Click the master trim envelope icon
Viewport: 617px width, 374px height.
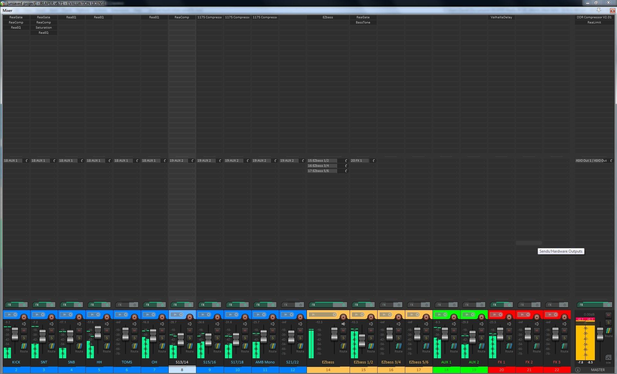(x=608, y=358)
